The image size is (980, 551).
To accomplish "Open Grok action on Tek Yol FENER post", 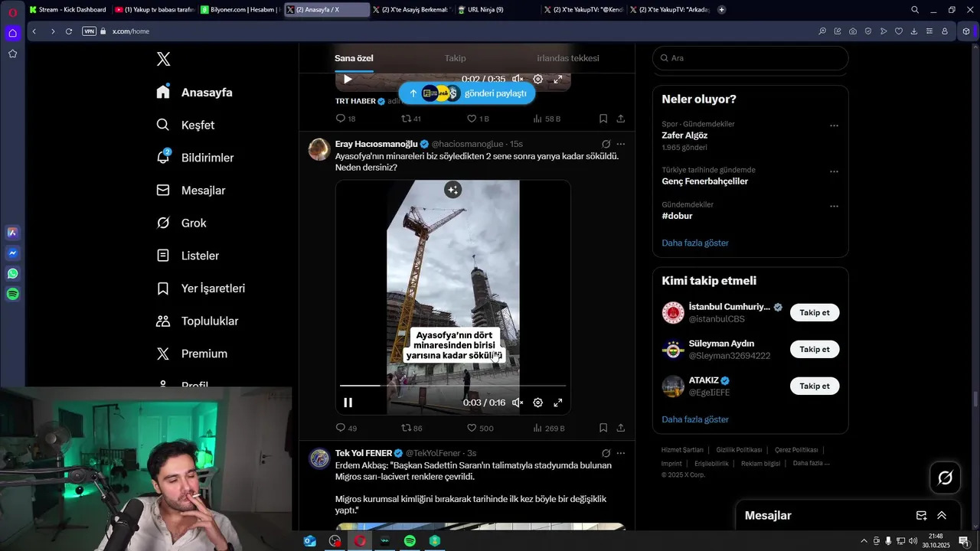I will [606, 453].
